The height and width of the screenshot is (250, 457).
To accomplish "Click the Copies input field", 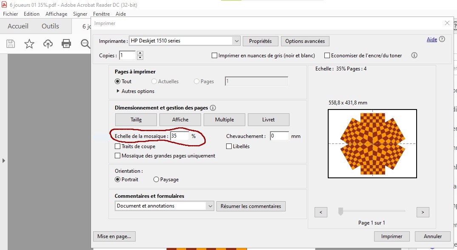I will tap(128, 55).
